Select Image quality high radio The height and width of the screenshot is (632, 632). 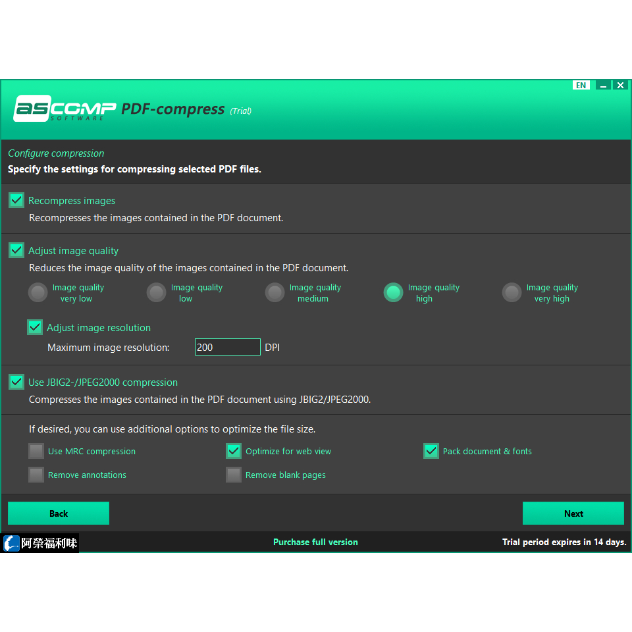click(394, 292)
